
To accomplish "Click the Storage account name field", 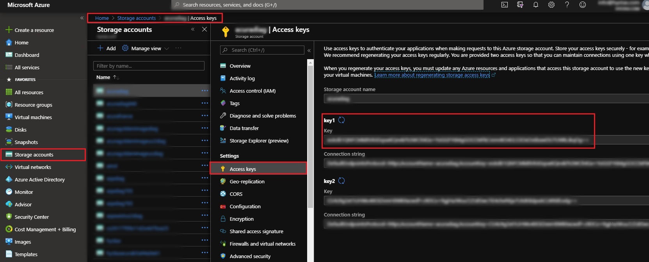I will click(486, 98).
